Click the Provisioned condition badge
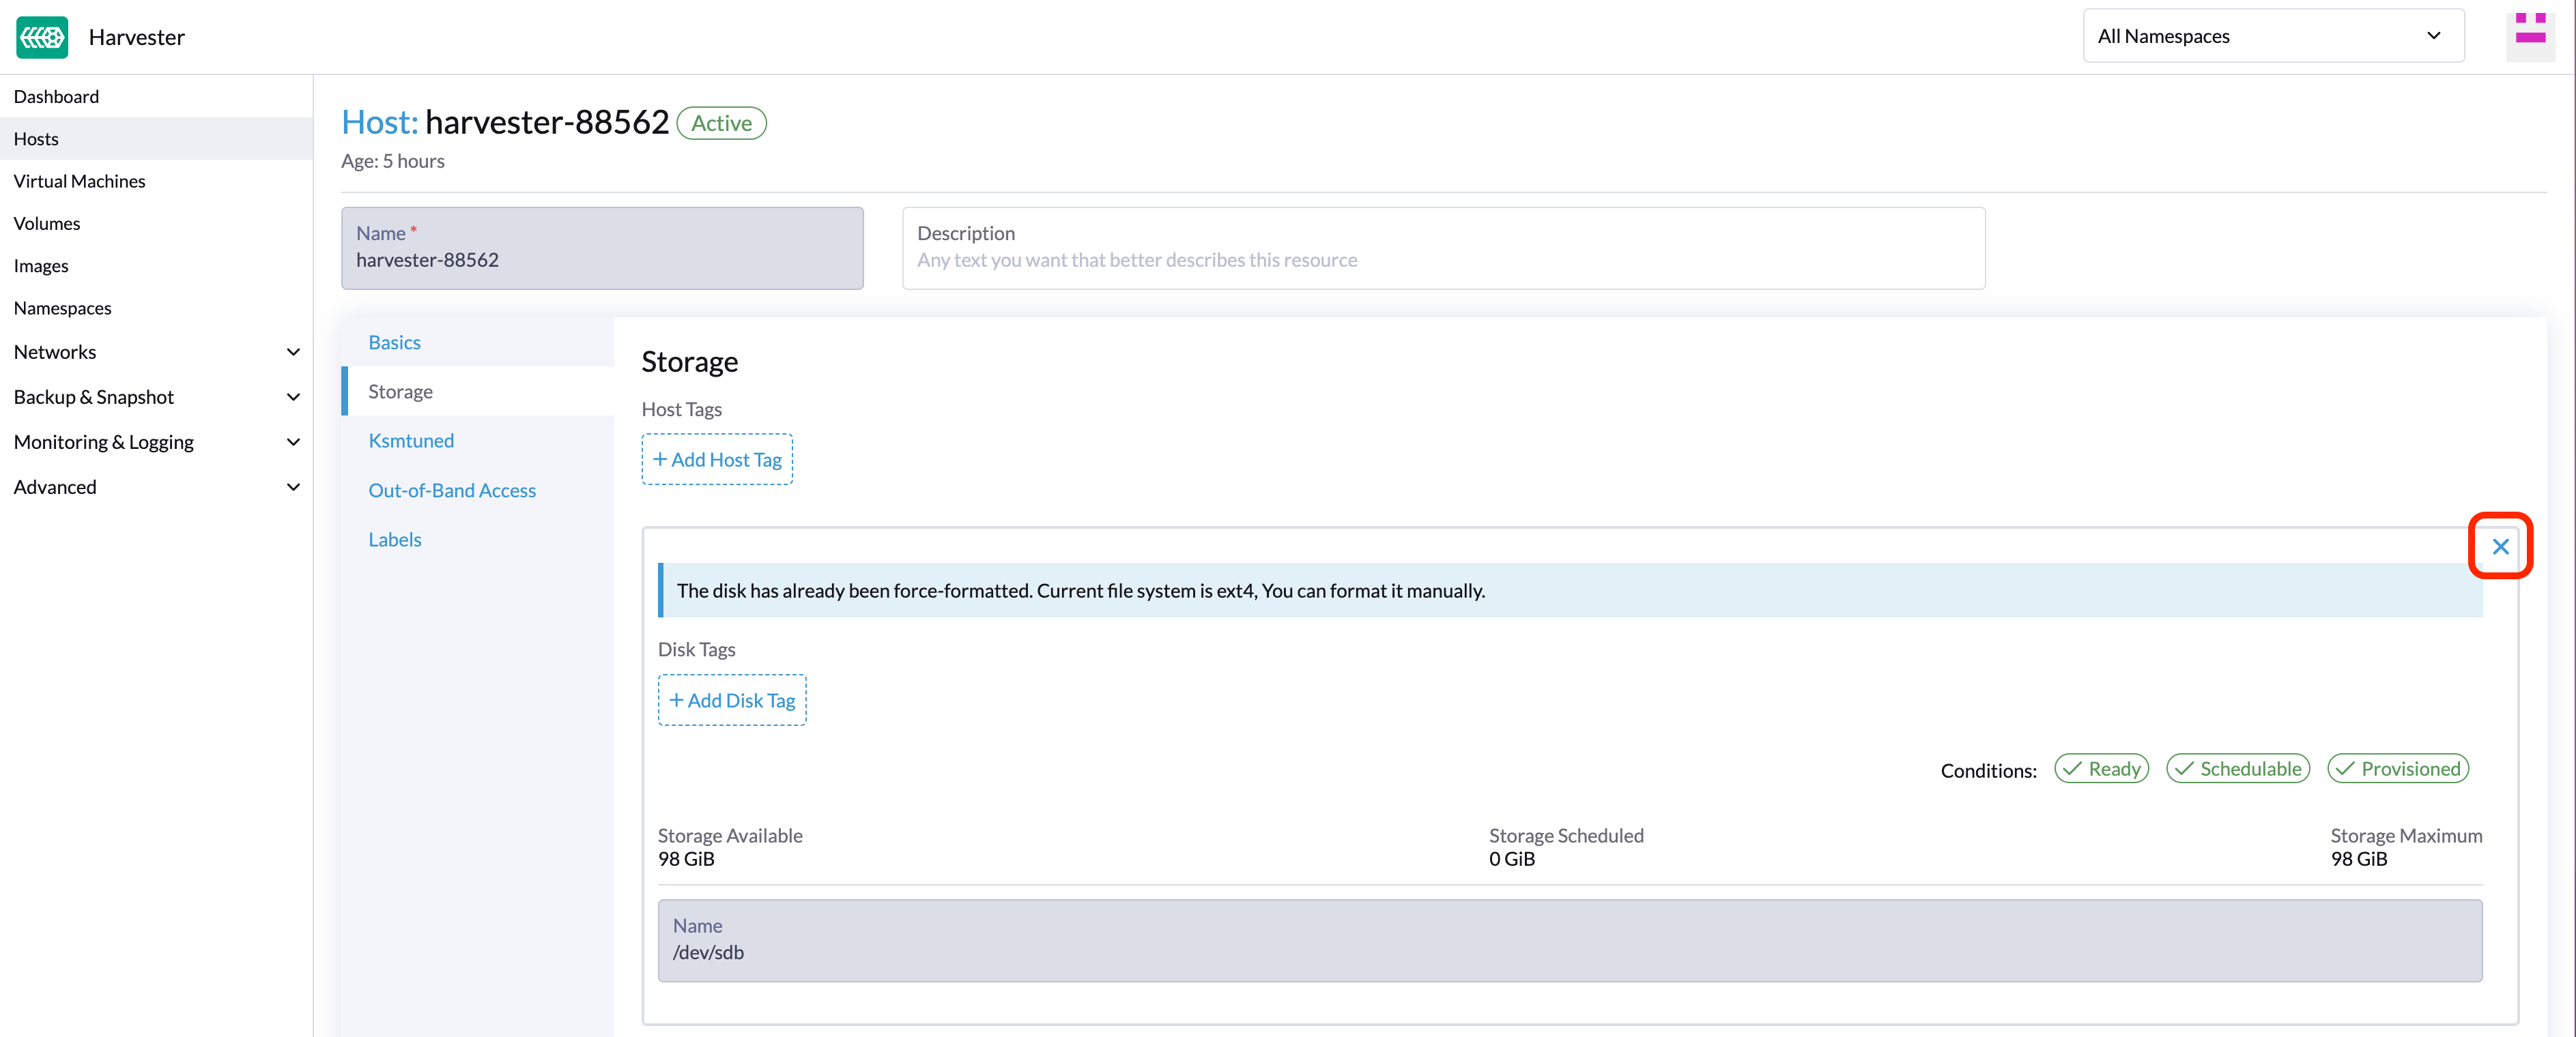The width and height of the screenshot is (2576, 1037). tap(2397, 768)
